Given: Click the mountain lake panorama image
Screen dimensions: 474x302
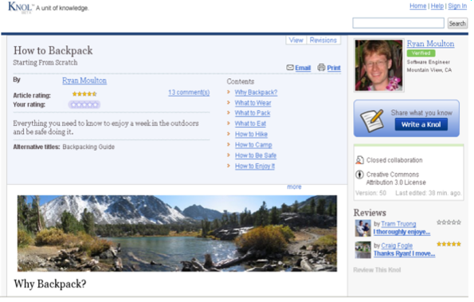Looking at the screenshot, I should 177,233.
